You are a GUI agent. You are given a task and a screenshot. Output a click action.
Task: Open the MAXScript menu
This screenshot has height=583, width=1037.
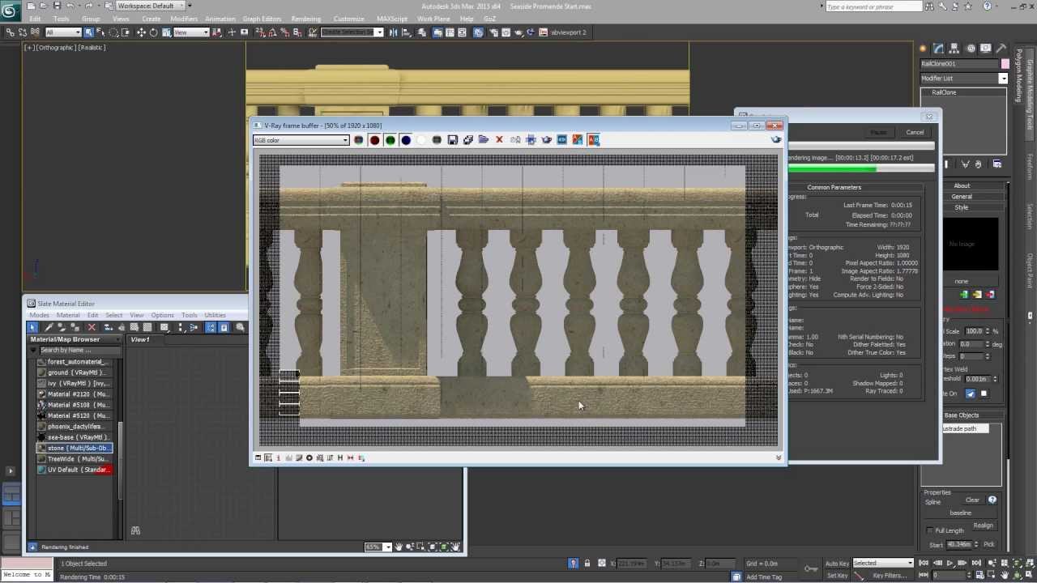pyautogui.click(x=392, y=19)
